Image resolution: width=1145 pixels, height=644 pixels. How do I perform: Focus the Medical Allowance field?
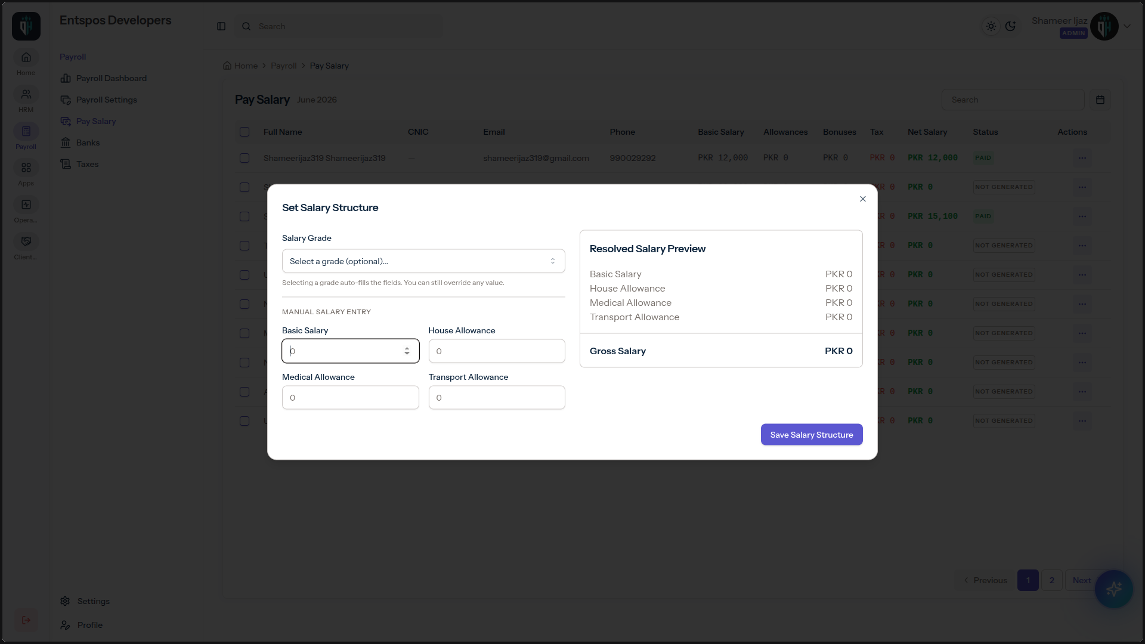point(350,398)
